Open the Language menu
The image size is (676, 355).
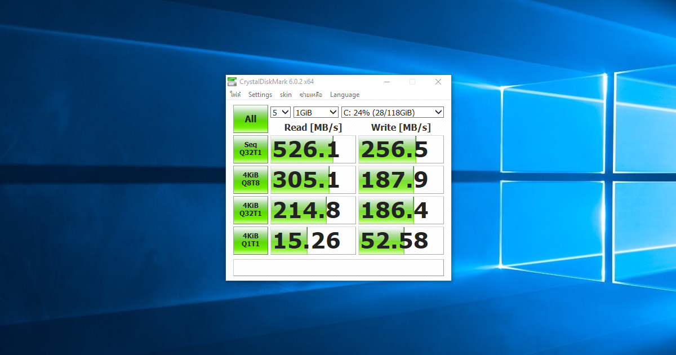click(345, 95)
